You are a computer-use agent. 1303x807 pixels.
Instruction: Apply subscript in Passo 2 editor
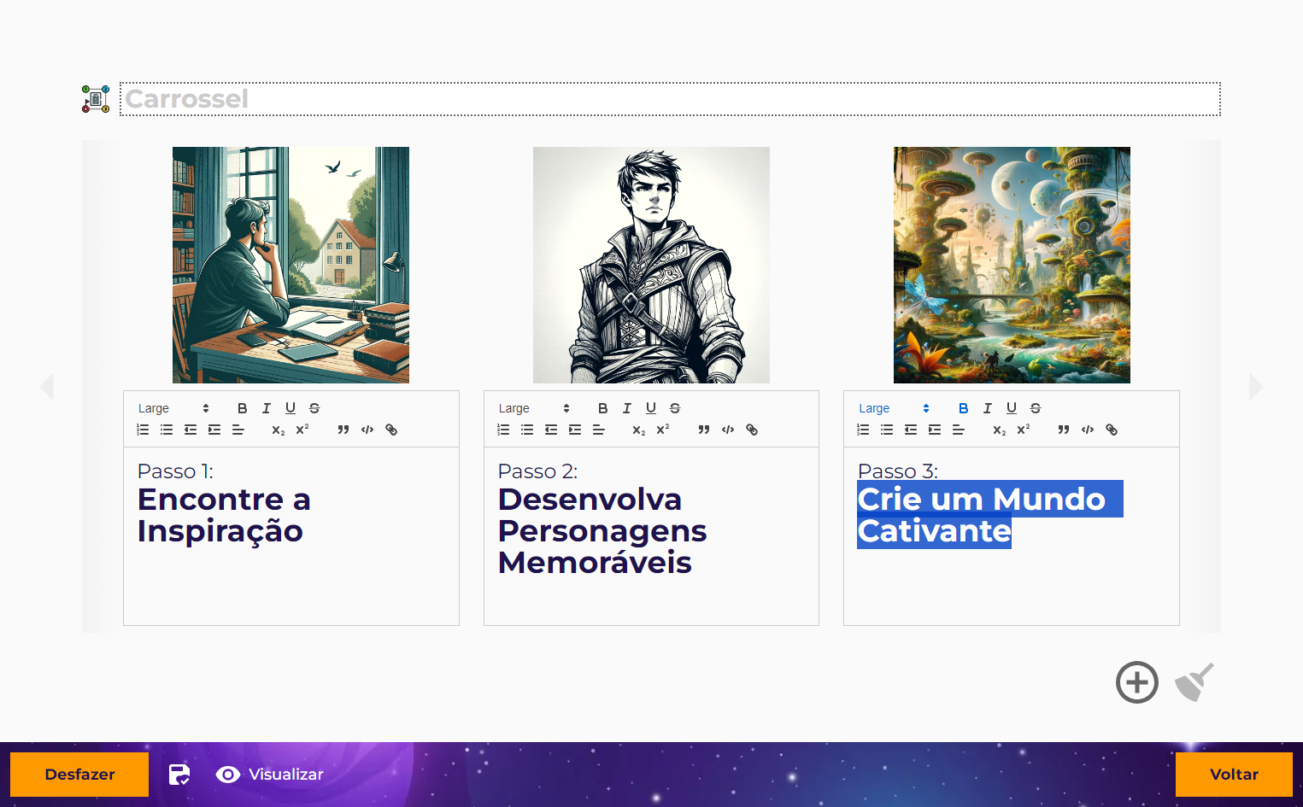[639, 430]
